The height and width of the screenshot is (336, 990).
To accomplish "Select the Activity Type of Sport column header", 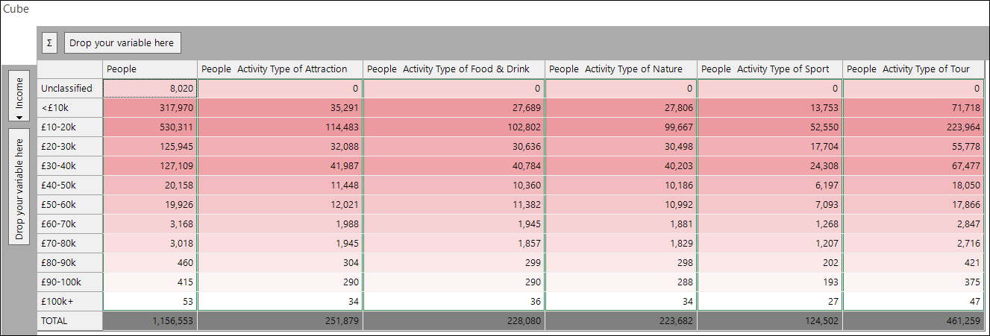I will 771,69.
